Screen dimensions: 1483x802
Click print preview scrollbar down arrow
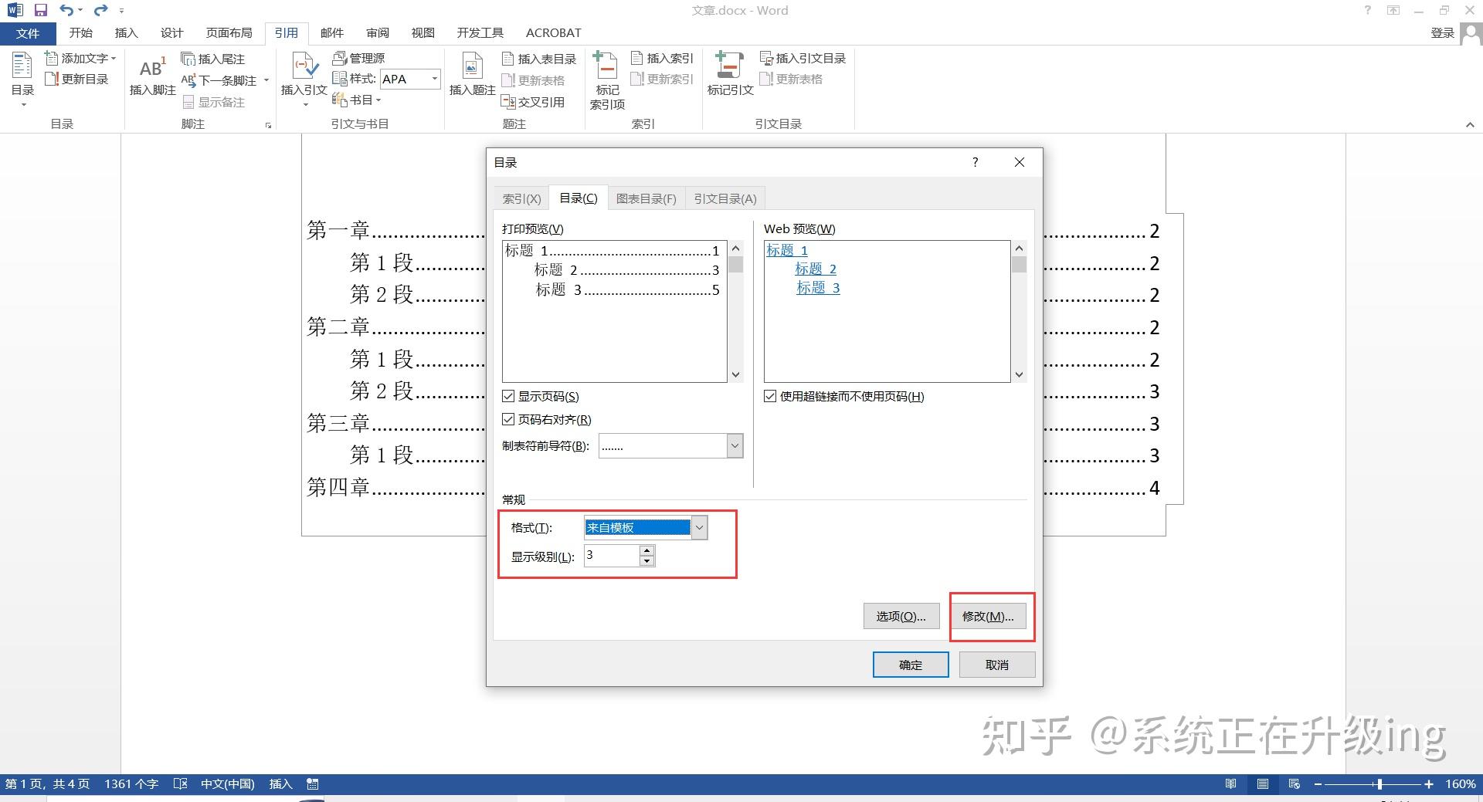pos(735,375)
